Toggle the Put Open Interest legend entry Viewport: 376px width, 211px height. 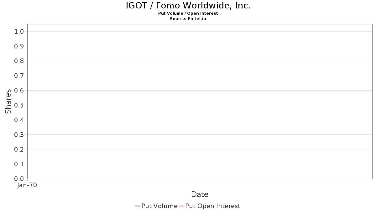(210, 206)
